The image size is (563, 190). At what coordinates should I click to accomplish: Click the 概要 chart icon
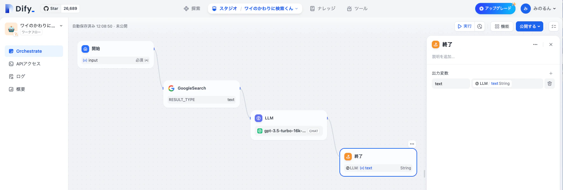point(11,89)
